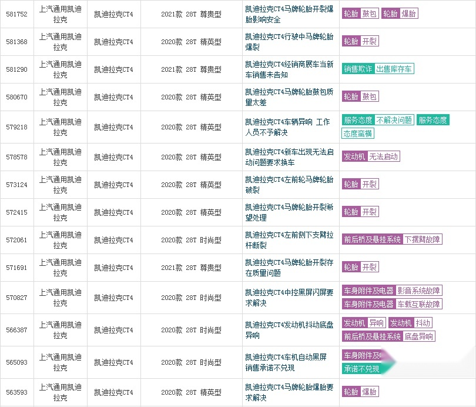Click the '轮胎 开裂' tag in row 581368
This screenshot has height=407, width=476.
pyautogui.click(x=360, y=41)
